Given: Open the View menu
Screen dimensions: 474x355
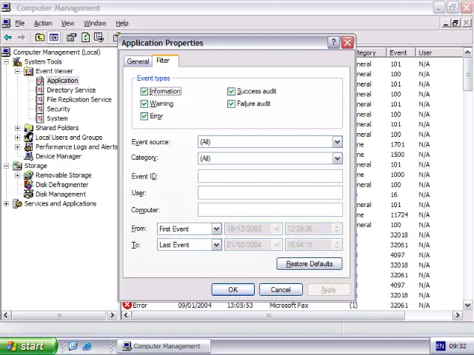Looking at the screenshot, I should point(67,23).
